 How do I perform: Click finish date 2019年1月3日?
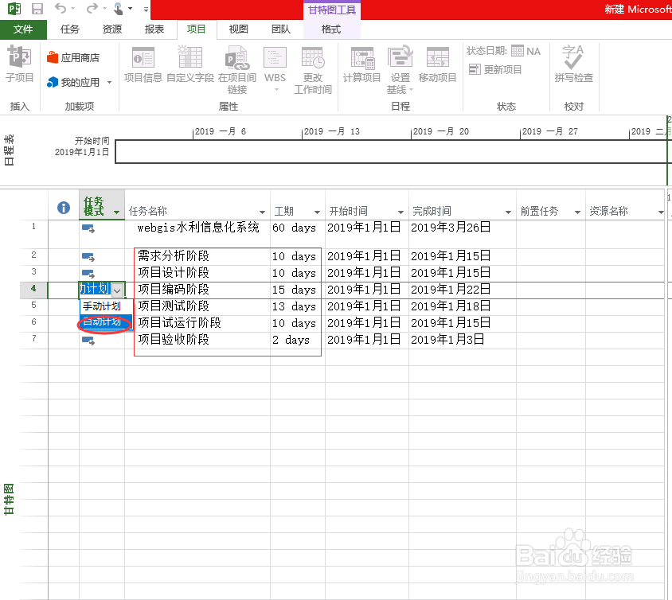[447, 340]
